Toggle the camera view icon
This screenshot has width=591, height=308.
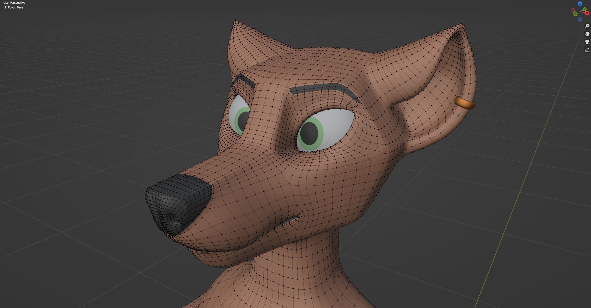point(587,42)
